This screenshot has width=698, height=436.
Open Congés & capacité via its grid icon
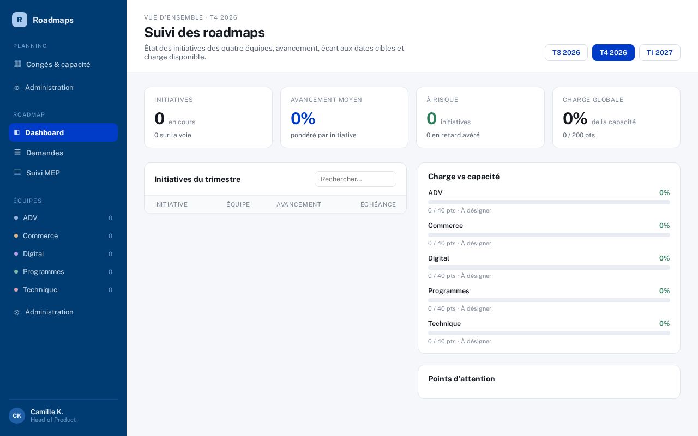pos(17,64)
